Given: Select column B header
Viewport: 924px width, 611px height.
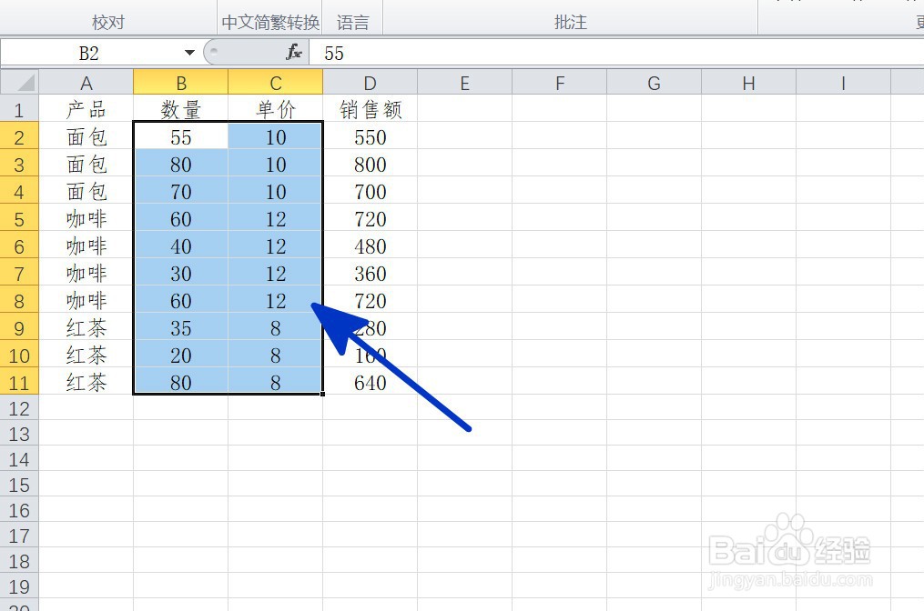Looking at the screenshot, I should 180,82.
